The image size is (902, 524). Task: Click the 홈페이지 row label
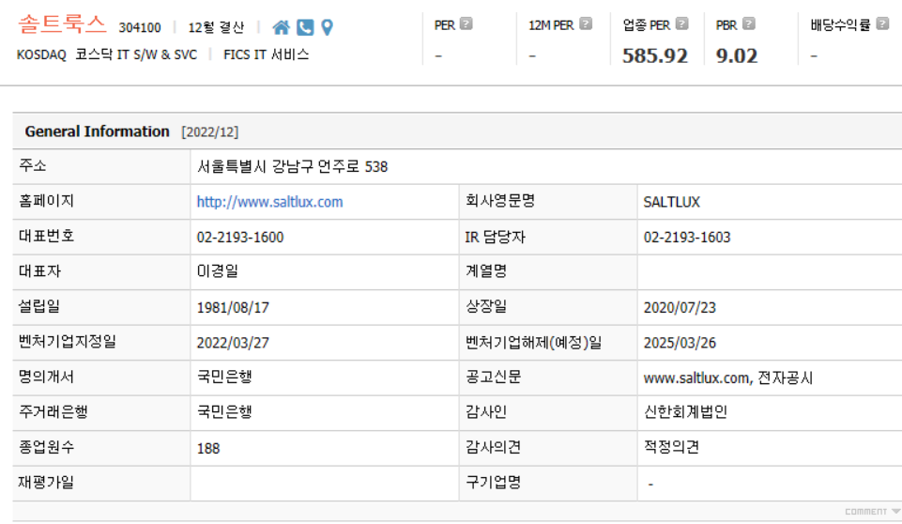tap(46, 201)
